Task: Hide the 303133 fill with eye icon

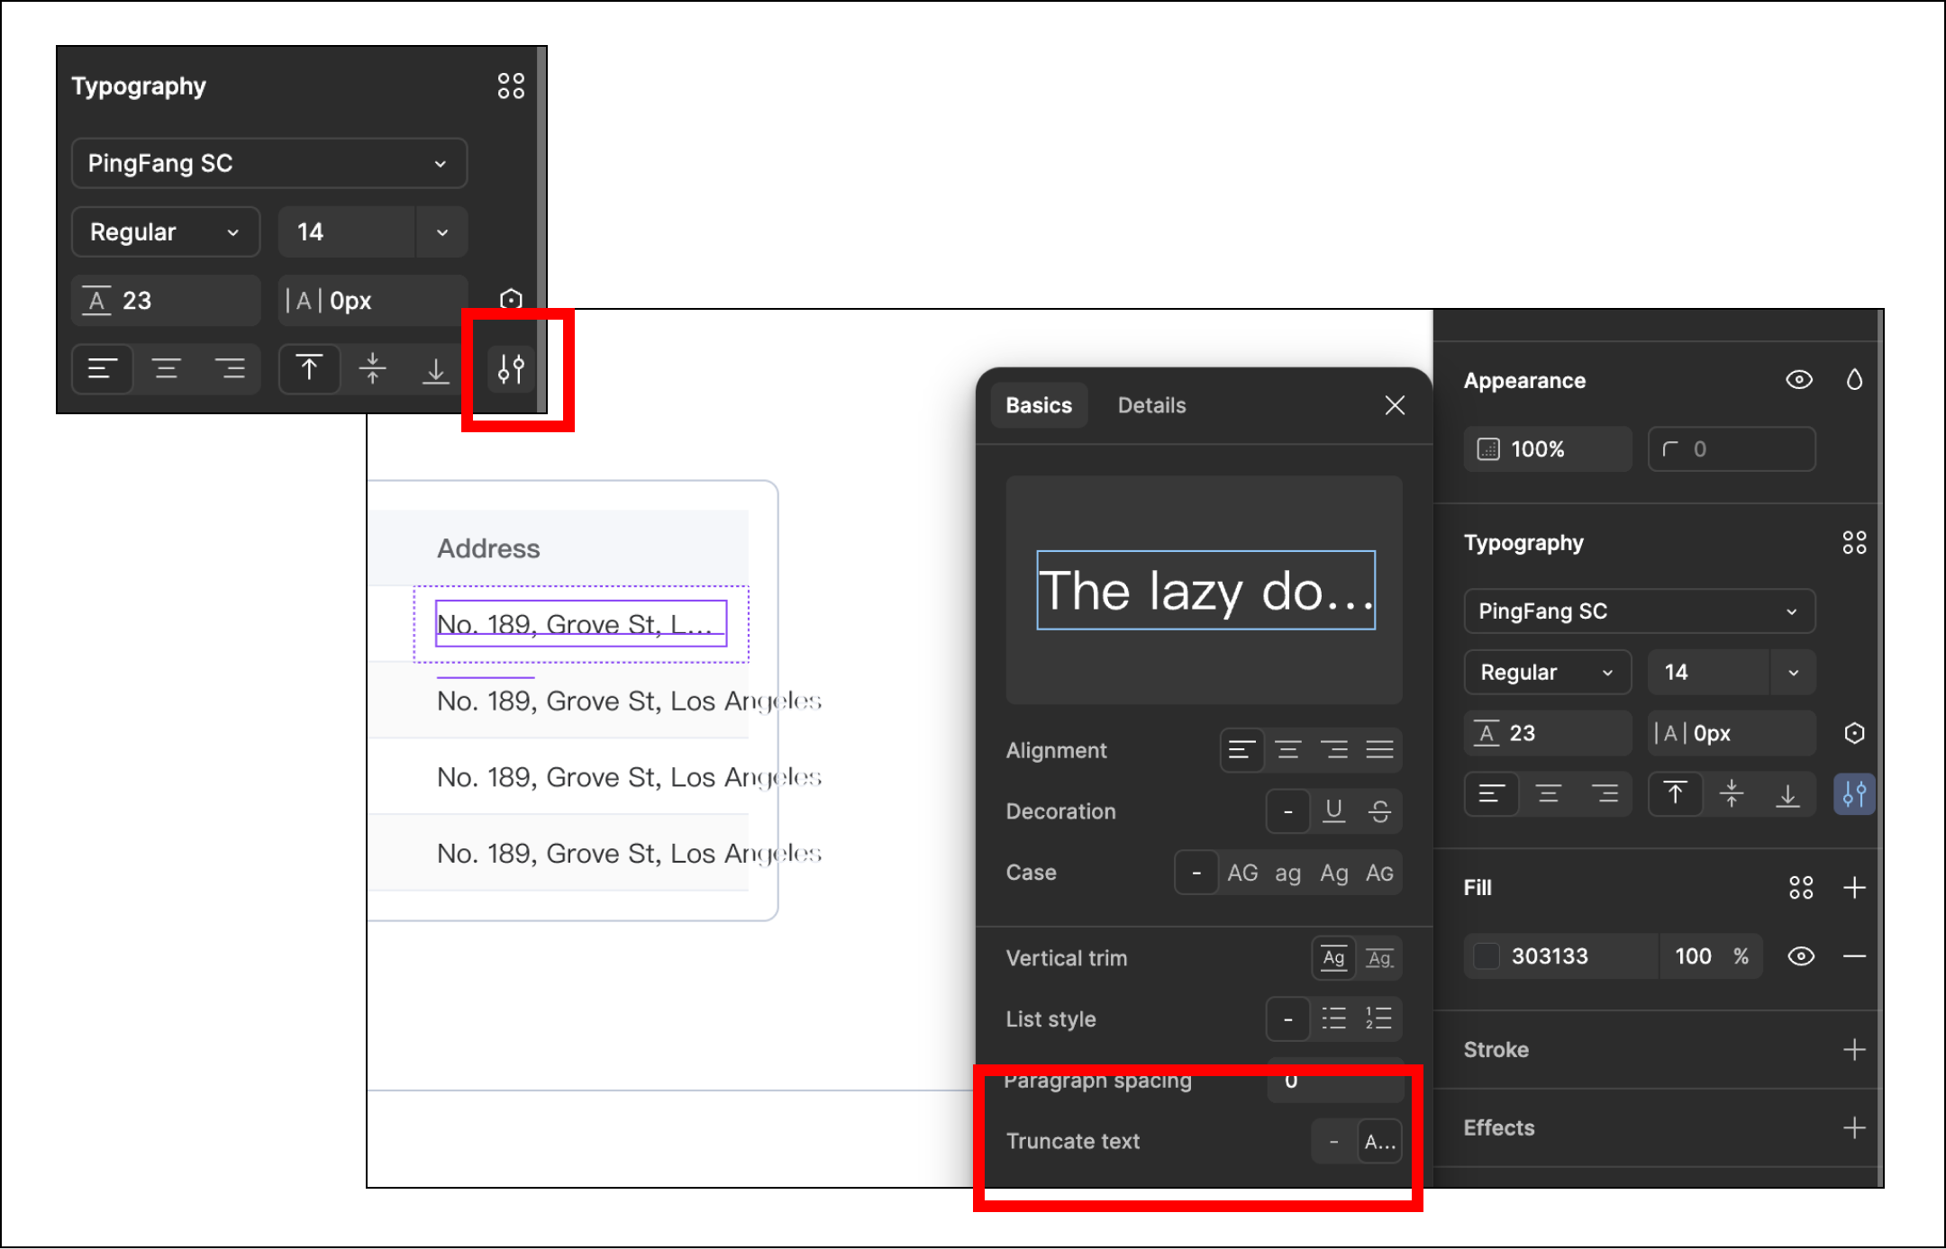Action: coord(1800,956)
